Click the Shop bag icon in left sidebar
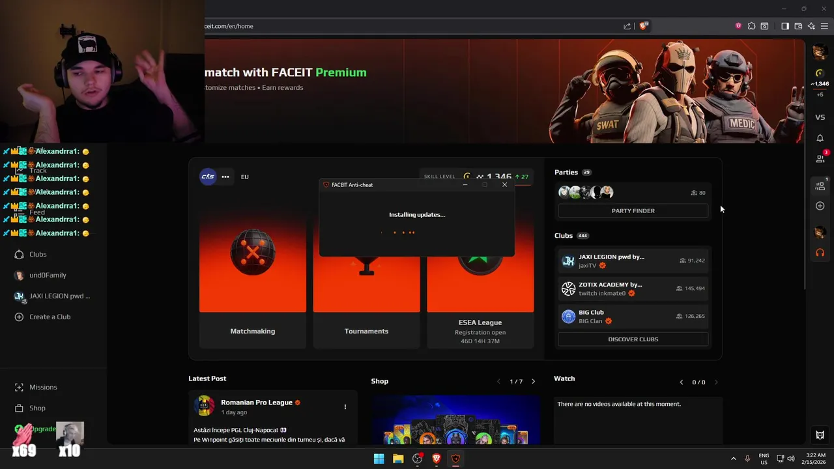 pyautogui.click(x=19, y=408)
